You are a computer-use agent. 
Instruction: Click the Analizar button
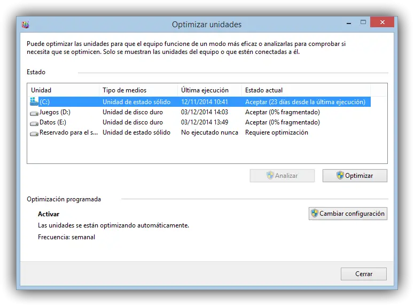(x=282, y=176)
